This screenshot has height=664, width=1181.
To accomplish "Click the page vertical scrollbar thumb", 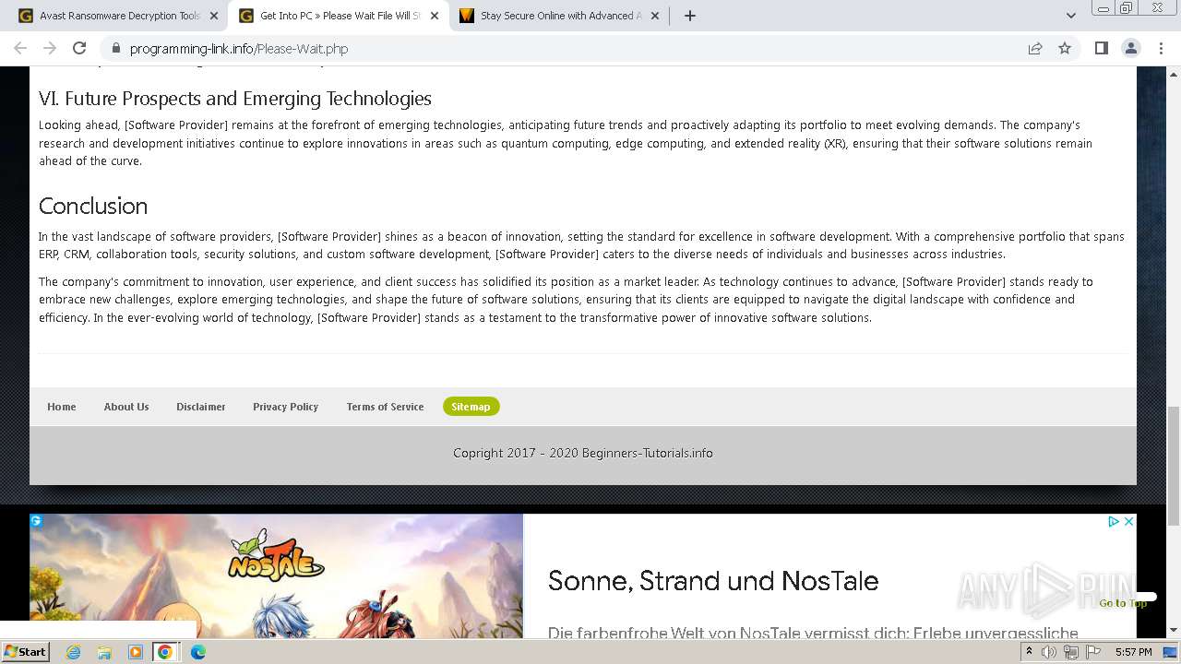I will click(1174, 466).
